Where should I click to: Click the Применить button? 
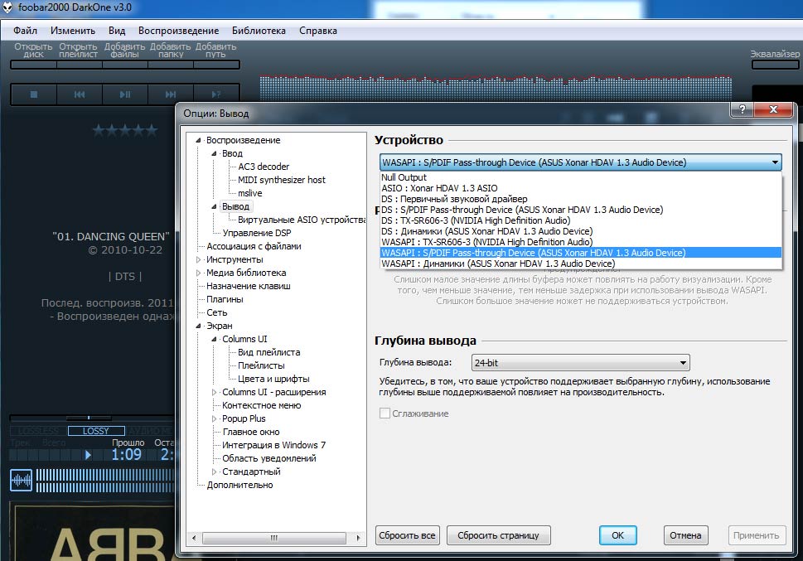pos(756,535)
